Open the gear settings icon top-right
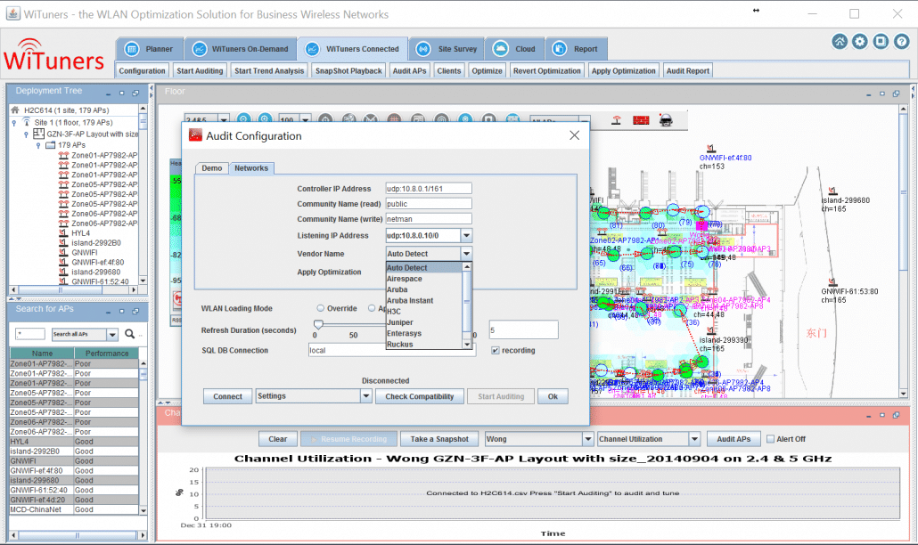The width and height of the screenshot is (918, 545). [x=860, y=42]
